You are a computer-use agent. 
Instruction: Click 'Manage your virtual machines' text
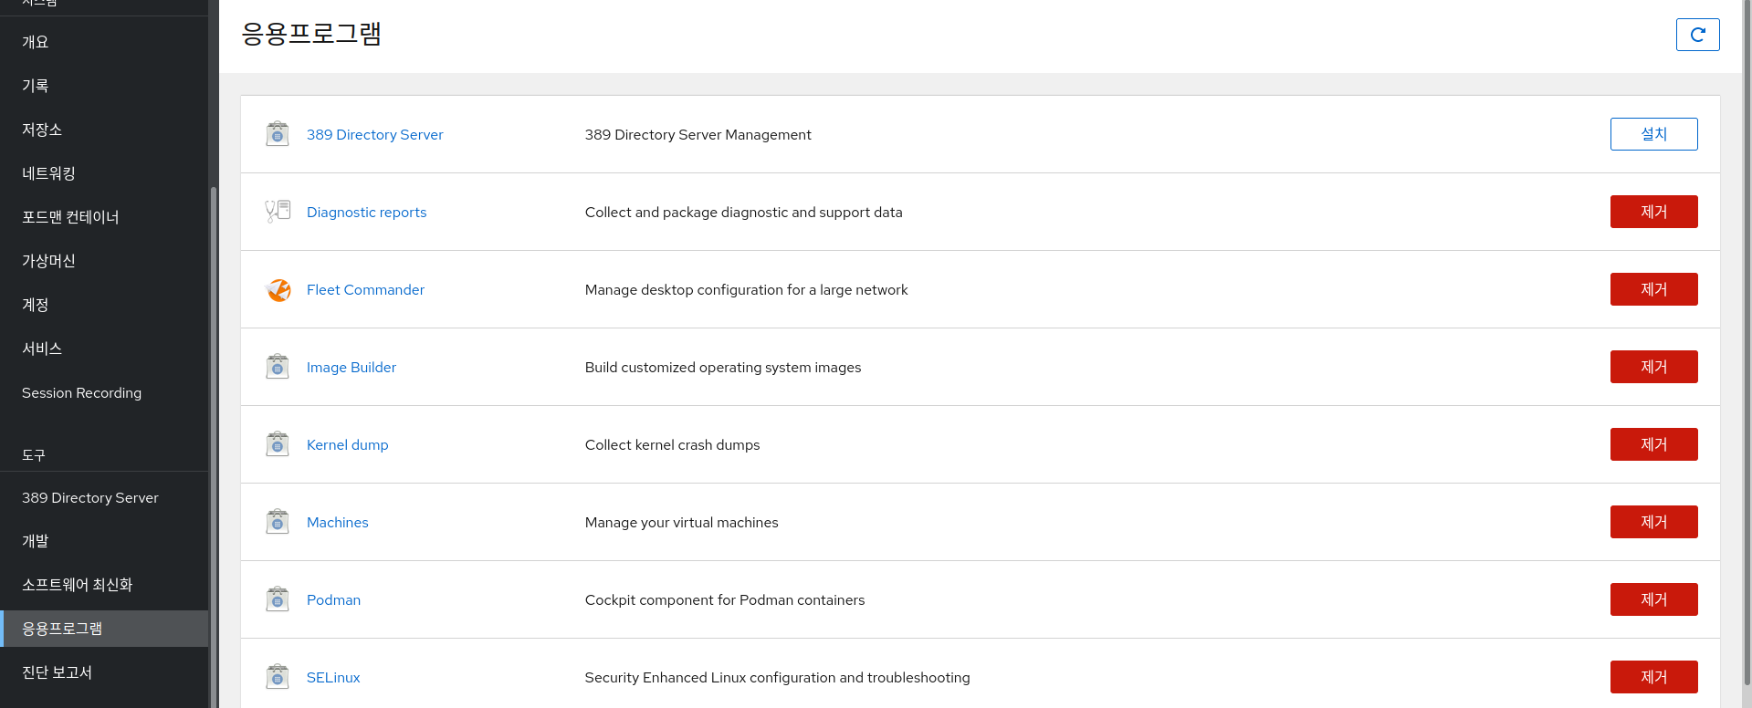[681, 522]
